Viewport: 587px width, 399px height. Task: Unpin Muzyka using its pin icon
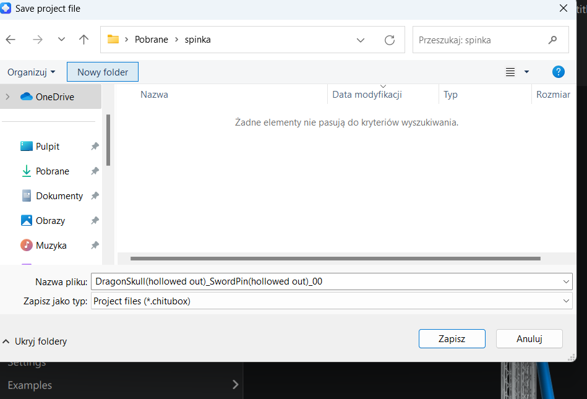[x=95, y=245]
